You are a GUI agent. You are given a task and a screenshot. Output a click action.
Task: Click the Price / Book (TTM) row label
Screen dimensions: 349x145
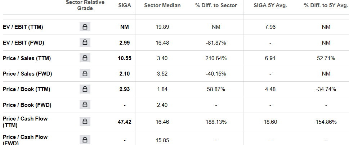tap(26, 89)
